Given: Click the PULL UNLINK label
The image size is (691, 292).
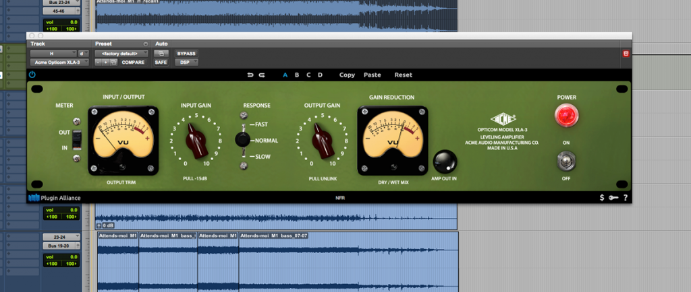Looking at the screenshot, I should click(322, 179).
